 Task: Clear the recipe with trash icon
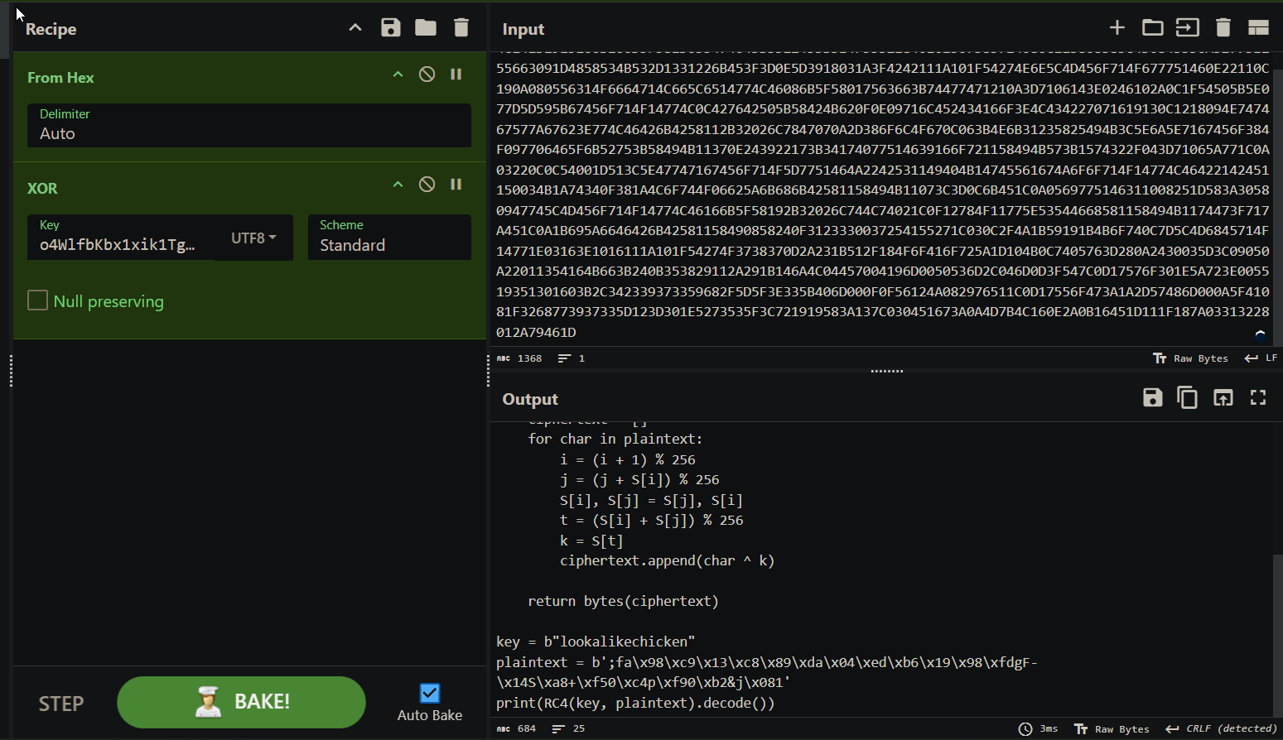click(x=461, y=28)
